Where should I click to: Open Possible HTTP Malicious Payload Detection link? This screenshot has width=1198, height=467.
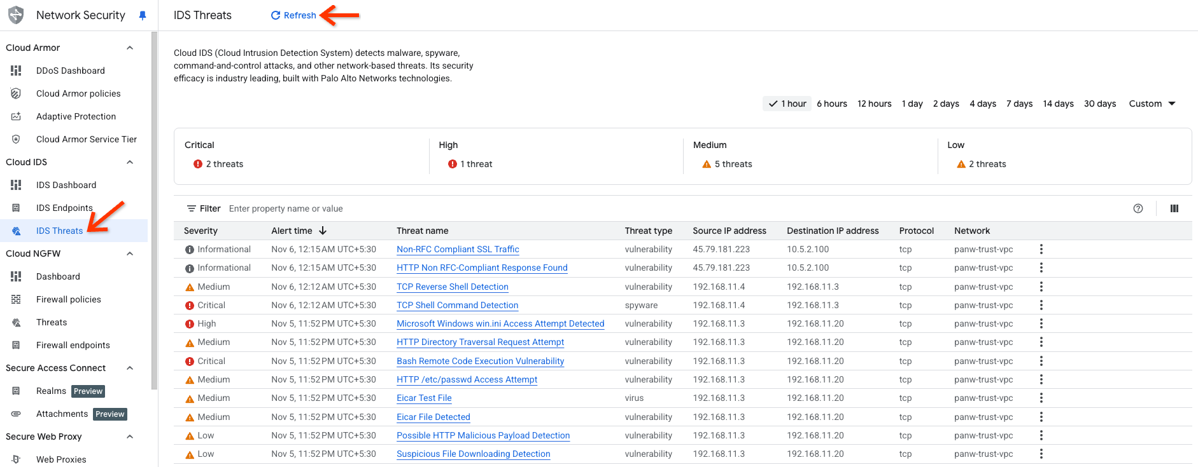(483, 435)
